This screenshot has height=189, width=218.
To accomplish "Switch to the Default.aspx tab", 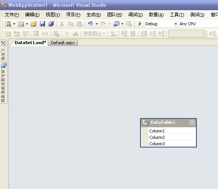I will 63,43.
